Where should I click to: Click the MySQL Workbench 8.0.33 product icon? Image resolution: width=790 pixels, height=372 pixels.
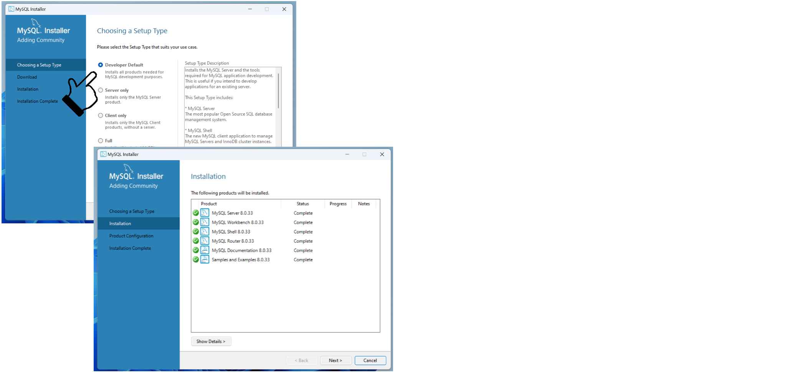tap(205, 222)
